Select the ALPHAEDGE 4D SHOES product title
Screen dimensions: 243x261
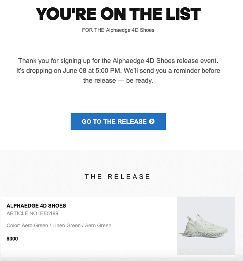pos(36,206)
